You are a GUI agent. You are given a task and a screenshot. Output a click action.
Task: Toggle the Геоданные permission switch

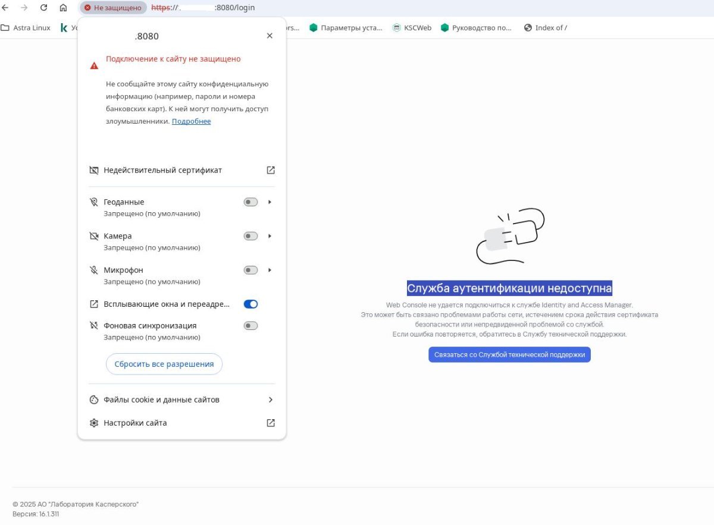coord(250,202)
